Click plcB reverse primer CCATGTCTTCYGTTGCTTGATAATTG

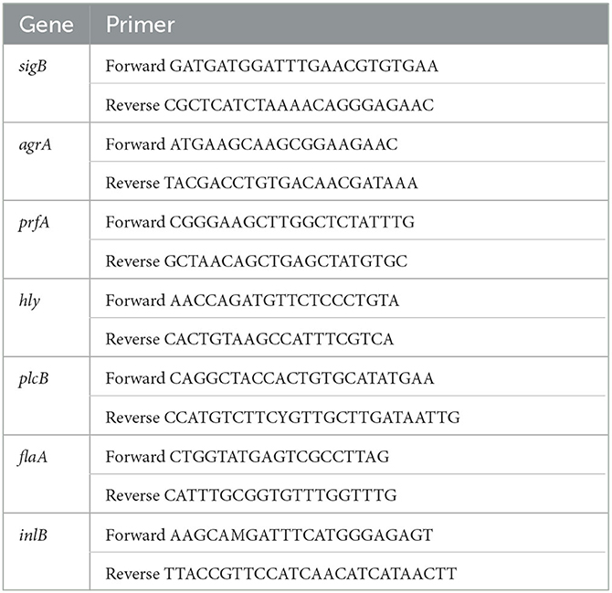tap(311, 418)
